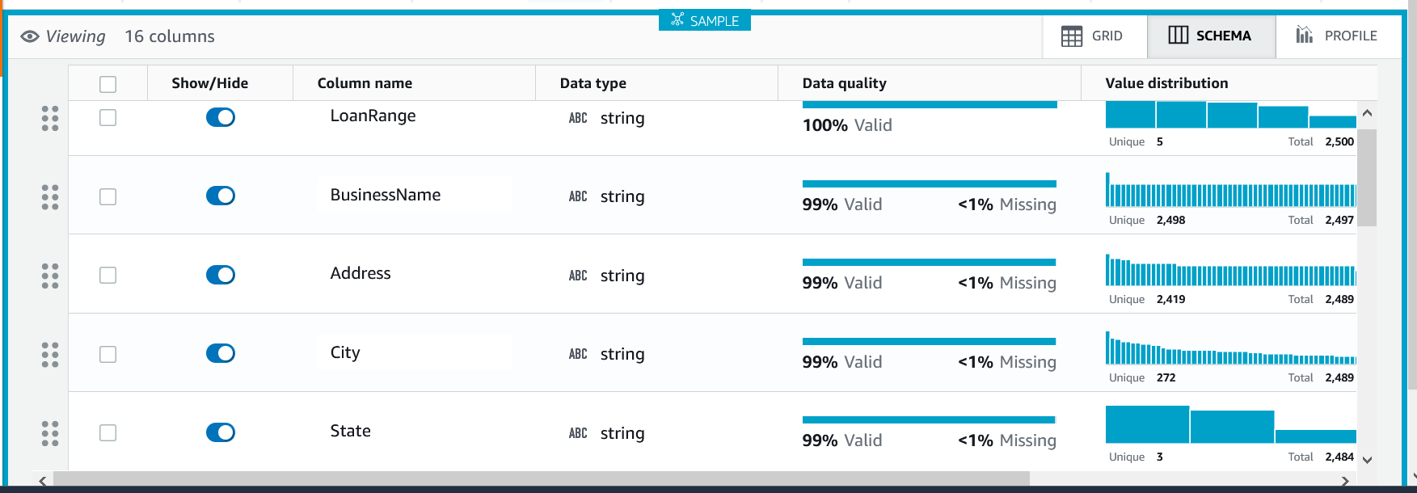This screenshot has height=493, width=1417.
Task: Click the SAMPLE badge at top
Action: pyautogui.click(x=705, y=20)
